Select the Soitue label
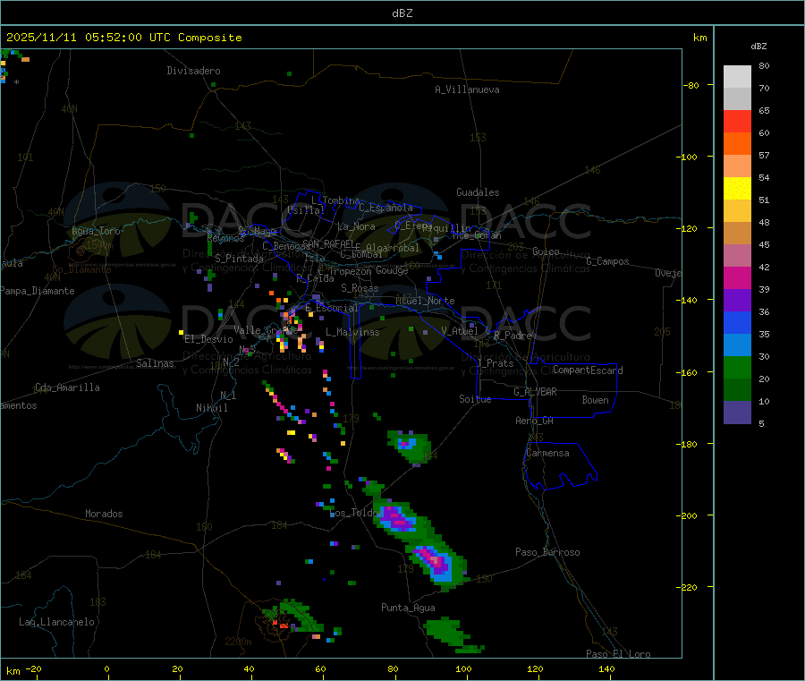 point(475,399)
